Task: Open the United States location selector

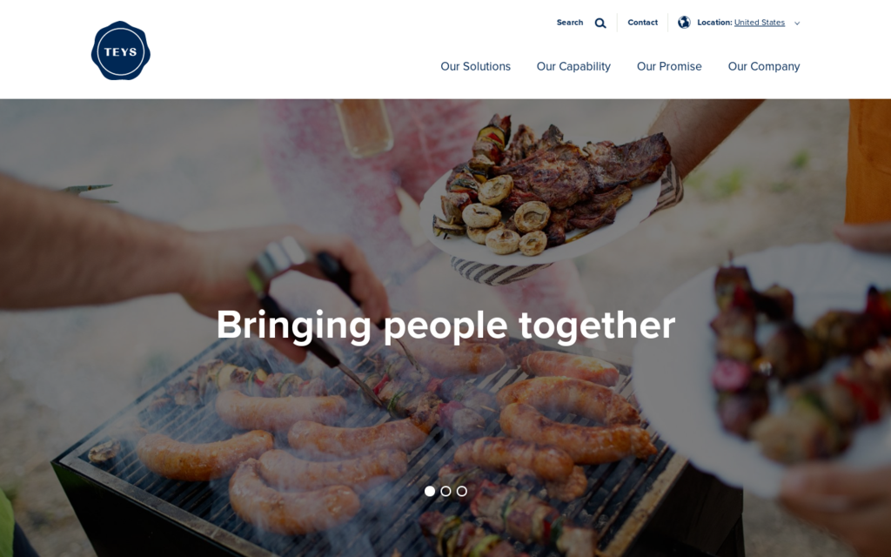Action: point(759,23)
